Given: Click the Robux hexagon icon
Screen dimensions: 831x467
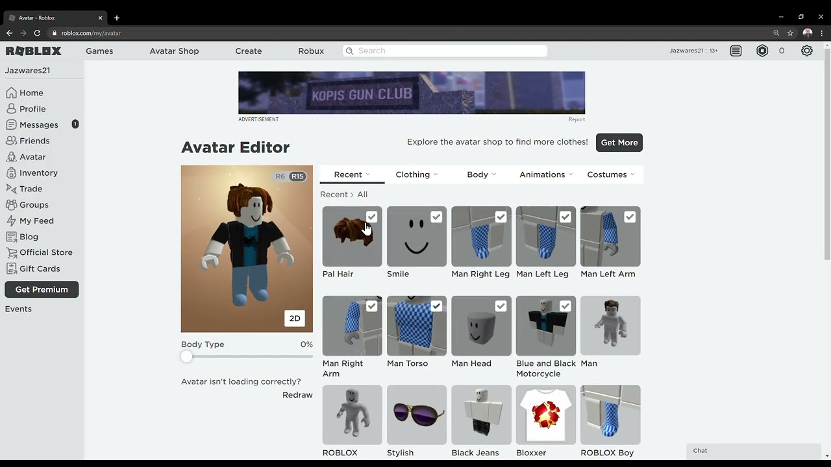Looking at the screenshot, I should (762, 51).
